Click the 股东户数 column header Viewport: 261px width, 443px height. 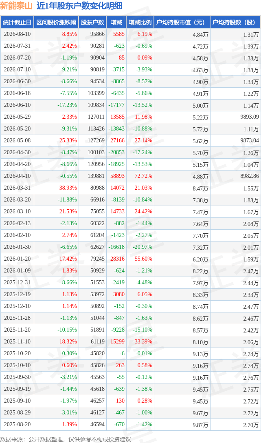coord(92,22)
